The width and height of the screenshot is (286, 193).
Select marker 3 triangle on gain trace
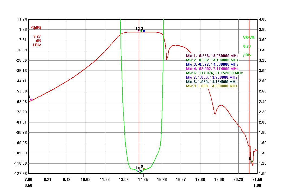(144, 31)
